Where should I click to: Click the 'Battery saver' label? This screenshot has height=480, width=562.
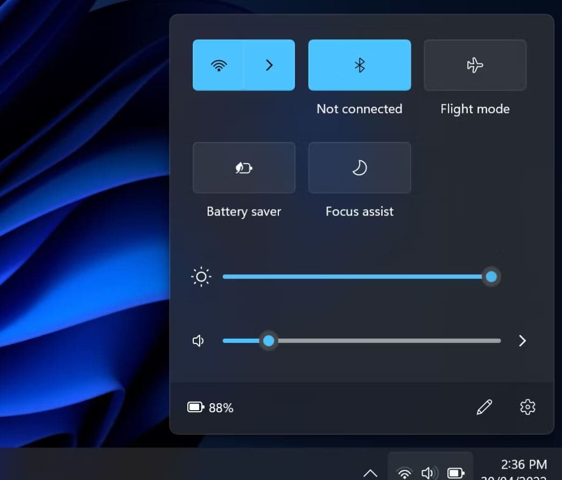[244, 212]
